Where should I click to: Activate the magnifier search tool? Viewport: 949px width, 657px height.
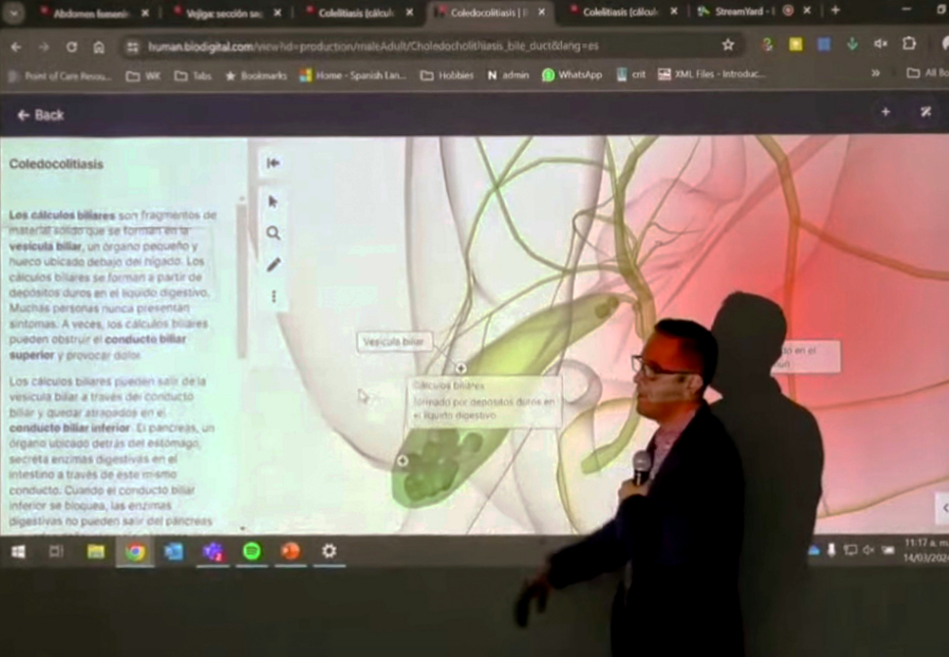coord(274,233)
